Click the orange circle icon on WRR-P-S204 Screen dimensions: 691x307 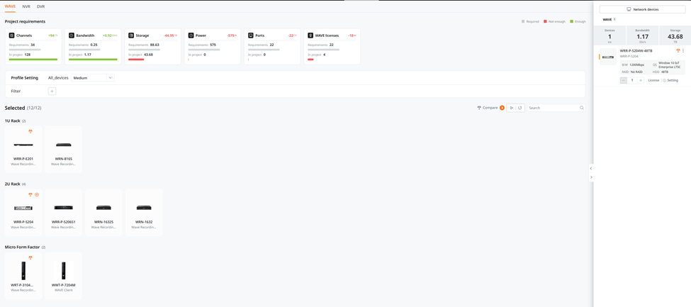click(x=37, y=195)
